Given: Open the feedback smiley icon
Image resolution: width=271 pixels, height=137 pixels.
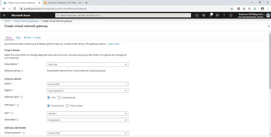Looking at the screenshot, I should pos(231,15).
